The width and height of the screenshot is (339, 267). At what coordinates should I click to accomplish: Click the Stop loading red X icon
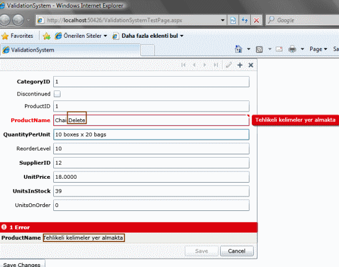256,20
